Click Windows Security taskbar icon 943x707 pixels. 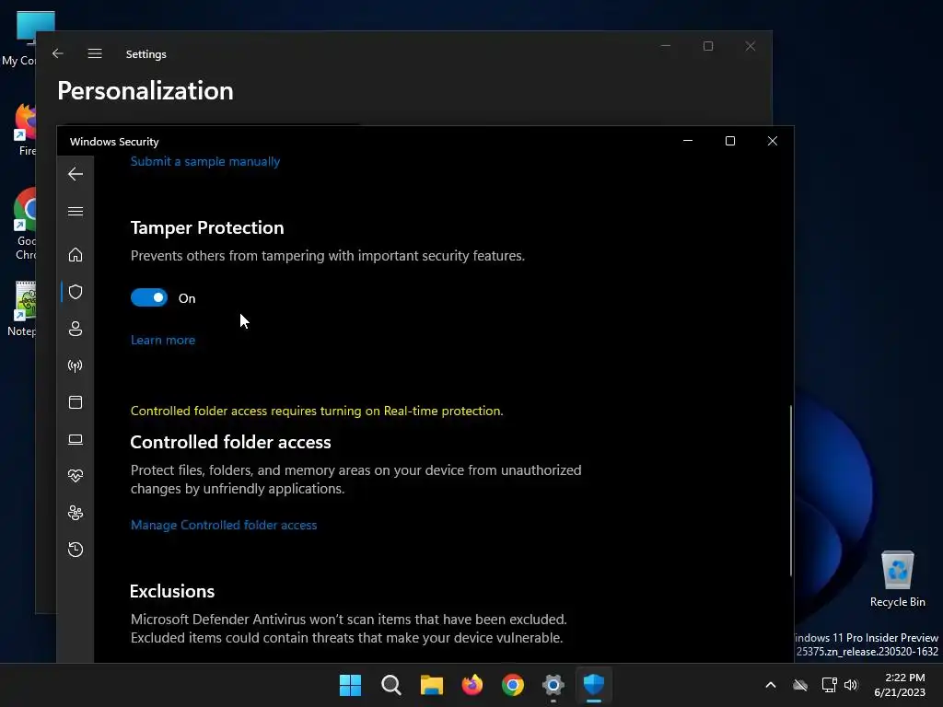click(594, 685)
